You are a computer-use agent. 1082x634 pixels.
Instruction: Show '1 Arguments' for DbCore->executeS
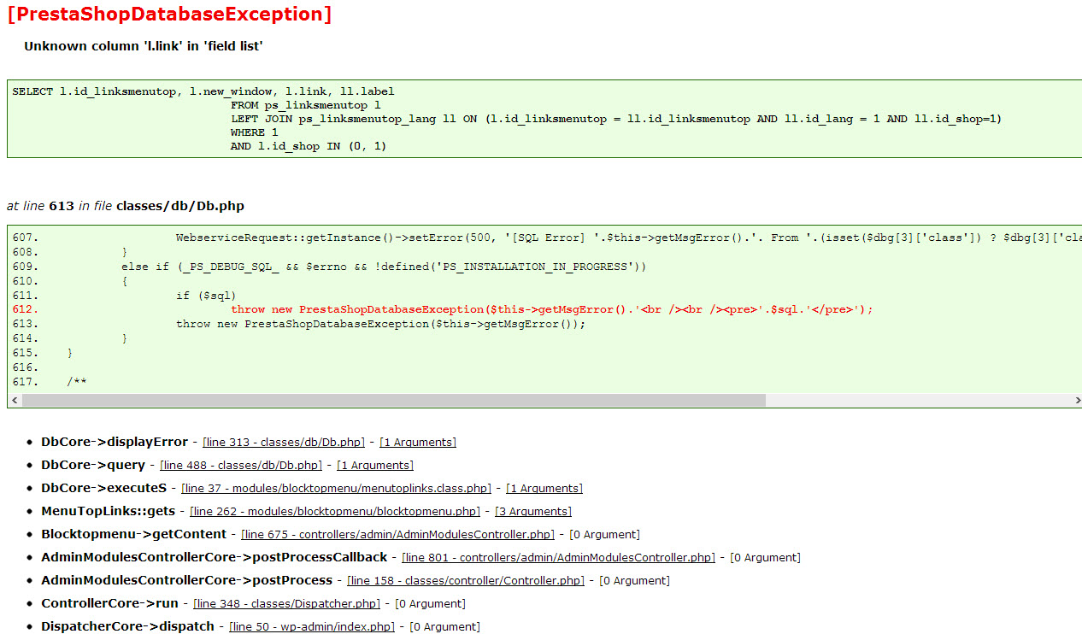544,489
